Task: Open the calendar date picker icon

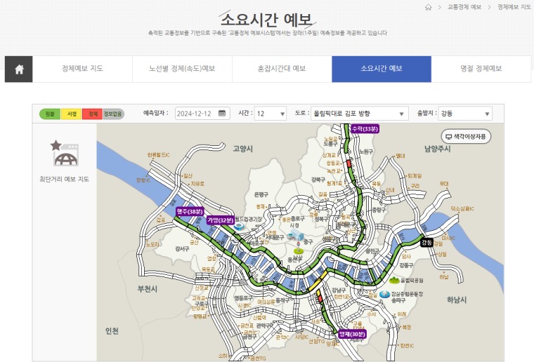Action: tap(222, 113)
